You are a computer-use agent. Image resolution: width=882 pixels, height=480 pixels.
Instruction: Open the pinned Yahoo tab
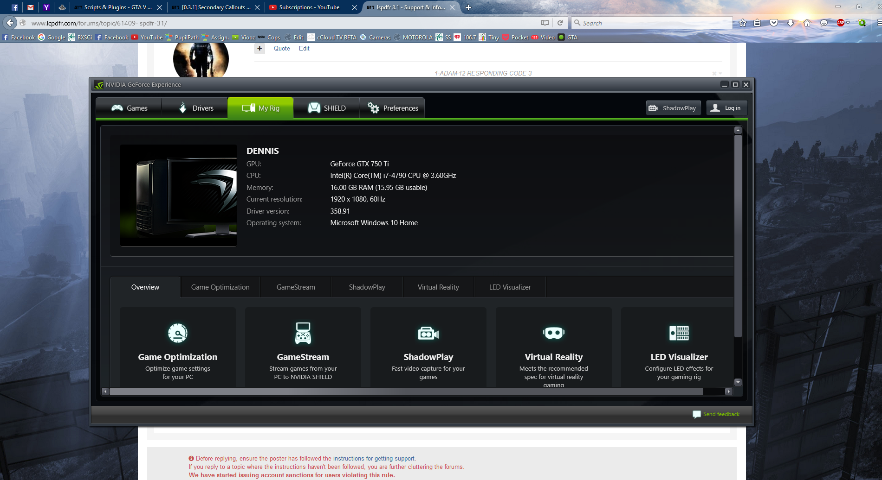(46, 7)
